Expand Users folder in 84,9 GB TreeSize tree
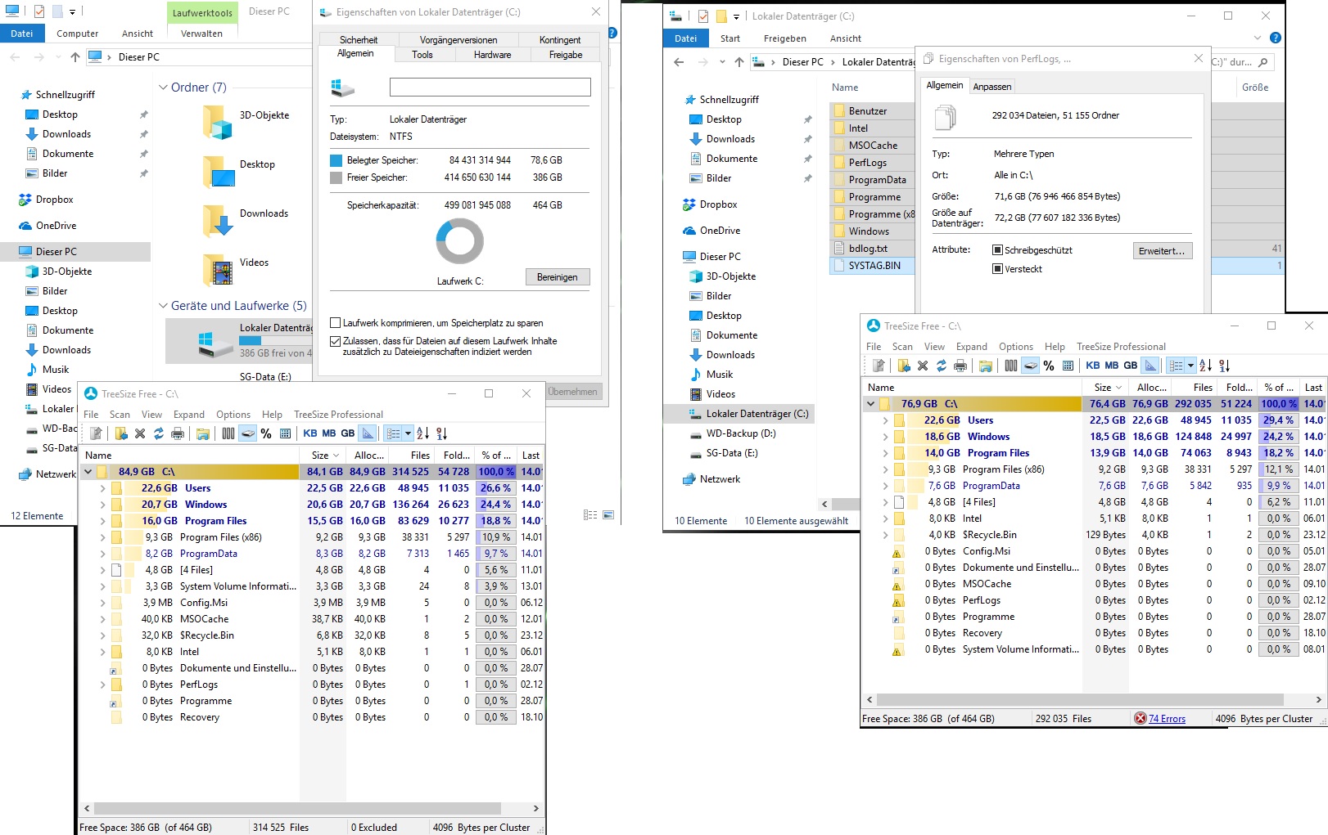 click(102, 488)
